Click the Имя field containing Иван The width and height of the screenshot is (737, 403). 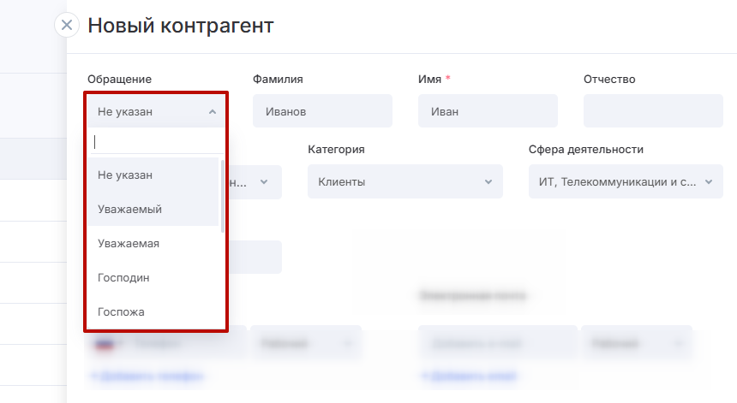(488, 111)
